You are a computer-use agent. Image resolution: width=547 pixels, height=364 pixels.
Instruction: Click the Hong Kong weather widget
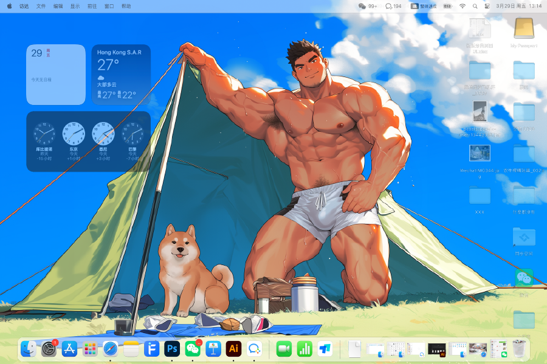[x=121, y=74]
